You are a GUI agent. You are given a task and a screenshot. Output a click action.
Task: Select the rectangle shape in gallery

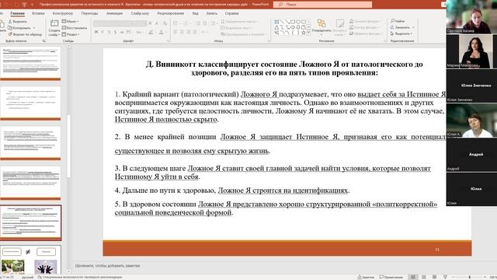(x=293, y=22)
